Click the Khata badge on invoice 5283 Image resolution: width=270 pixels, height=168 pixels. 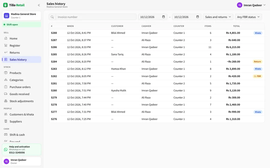click(x=258, y=69)
